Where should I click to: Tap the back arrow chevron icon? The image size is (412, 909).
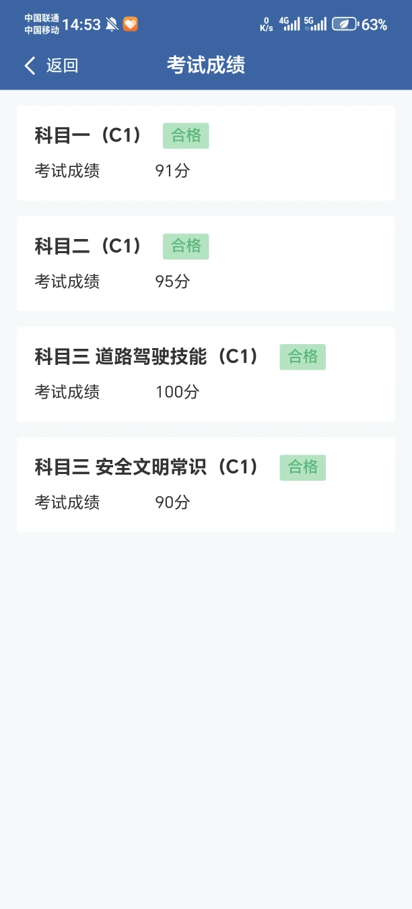pos(30,65)
